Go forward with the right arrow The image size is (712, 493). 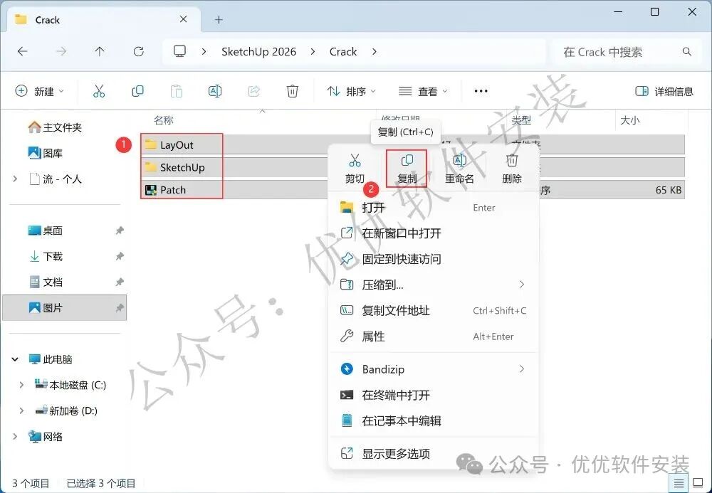(x=61, y=52)
